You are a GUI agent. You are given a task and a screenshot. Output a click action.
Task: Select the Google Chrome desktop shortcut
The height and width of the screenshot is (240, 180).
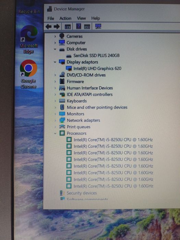coord(28,74)
